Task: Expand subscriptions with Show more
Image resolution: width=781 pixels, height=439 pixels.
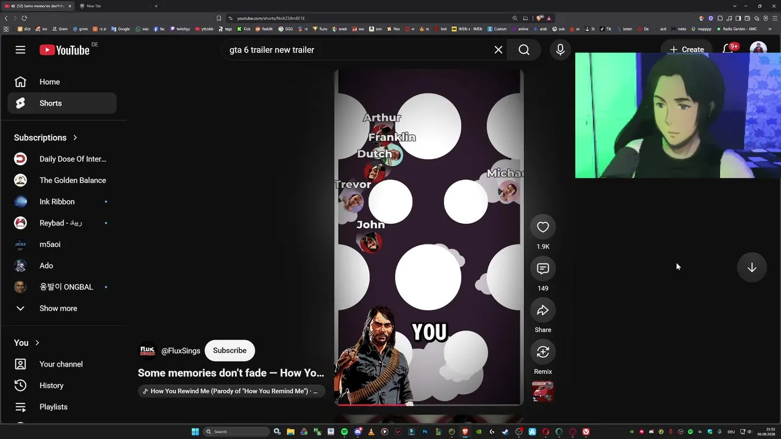Action: (62, 309)
